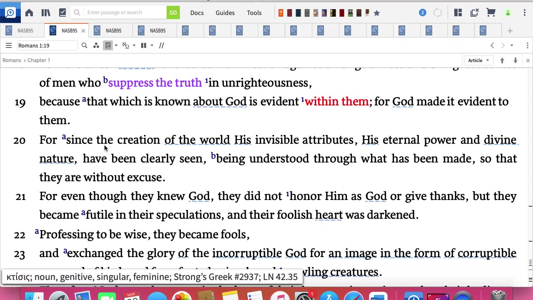Open the Guides menu

tap(225, 12)
